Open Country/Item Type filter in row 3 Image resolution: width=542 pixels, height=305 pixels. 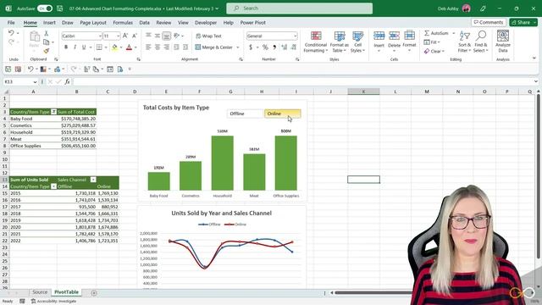coord(53,112)
